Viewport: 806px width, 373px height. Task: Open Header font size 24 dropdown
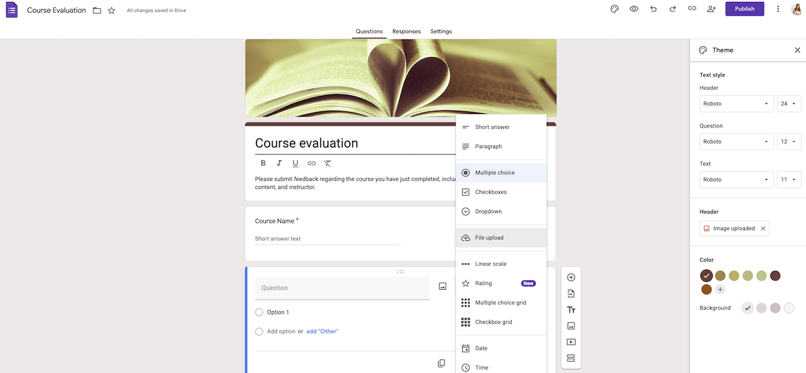tap(789, 104)
